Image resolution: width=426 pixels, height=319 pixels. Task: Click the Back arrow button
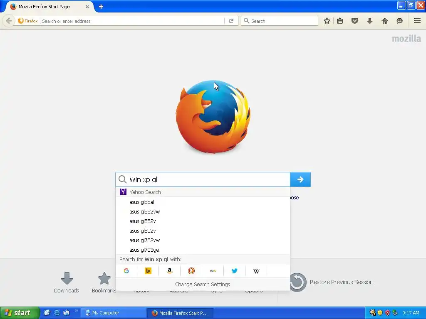(8, 21)
